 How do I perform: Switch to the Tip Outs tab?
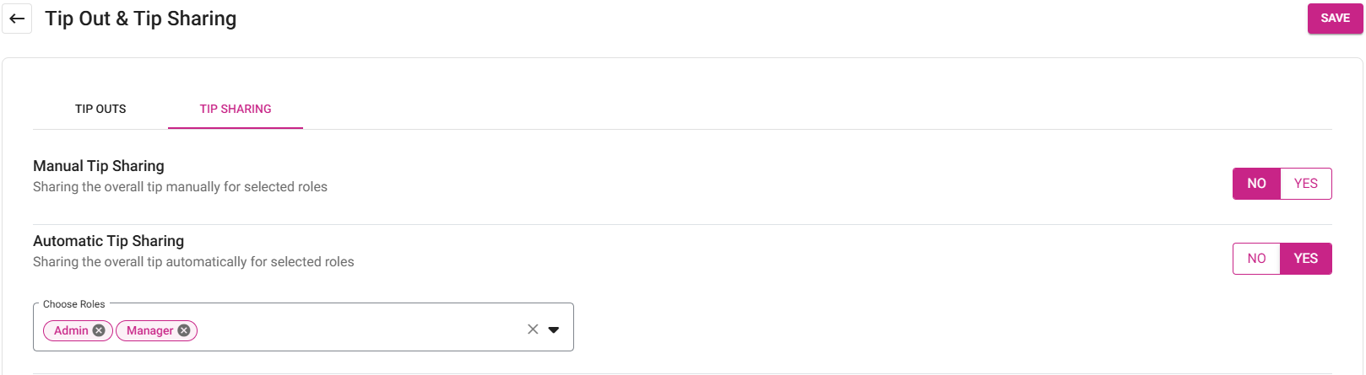(100, 109)
